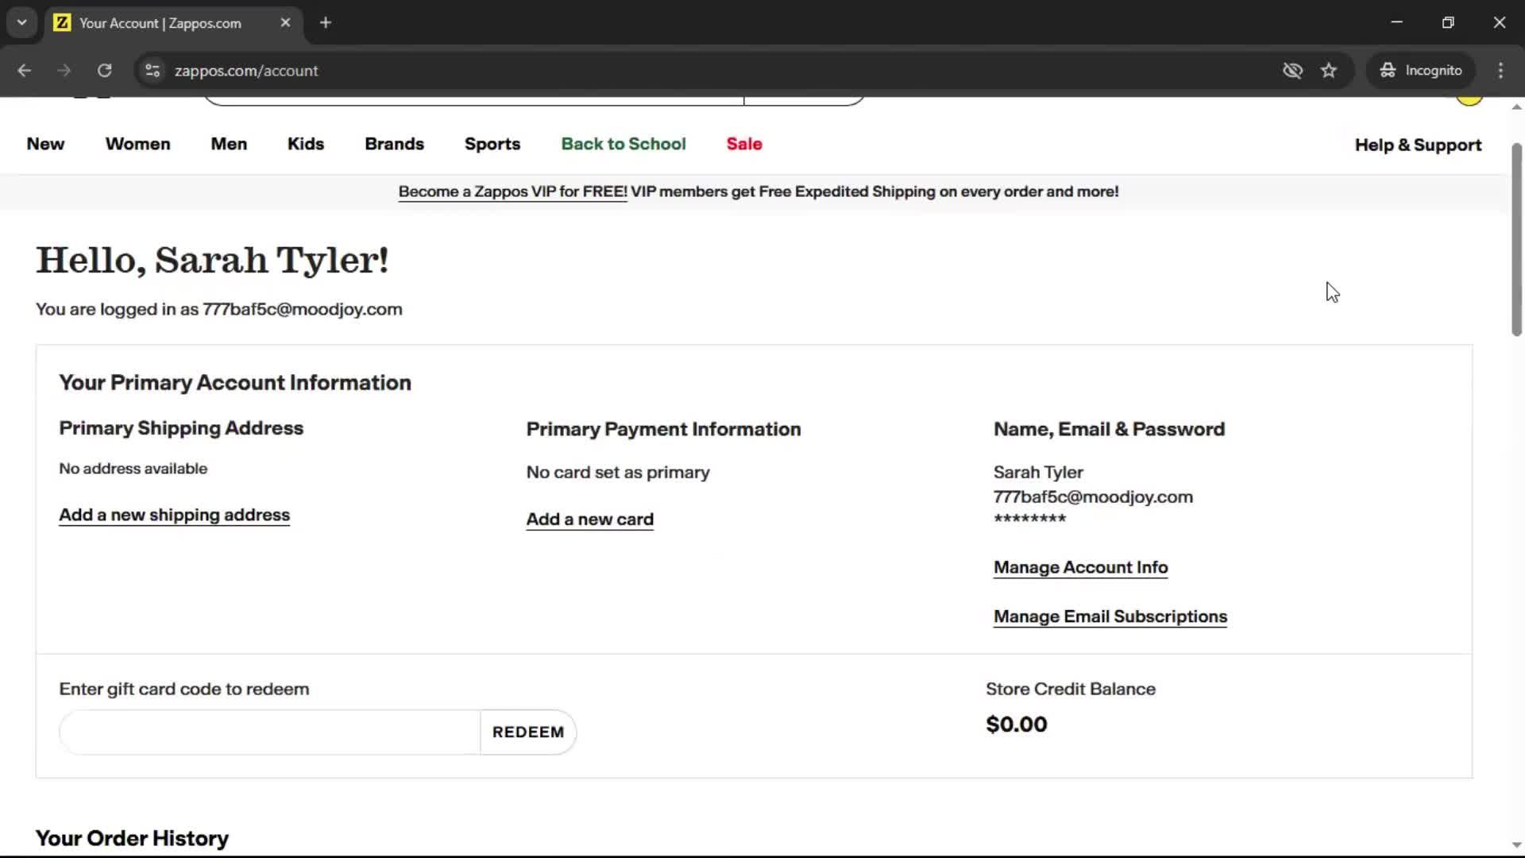Go back to the previous page
This screenshot has width=1525, height=858.
24,70
